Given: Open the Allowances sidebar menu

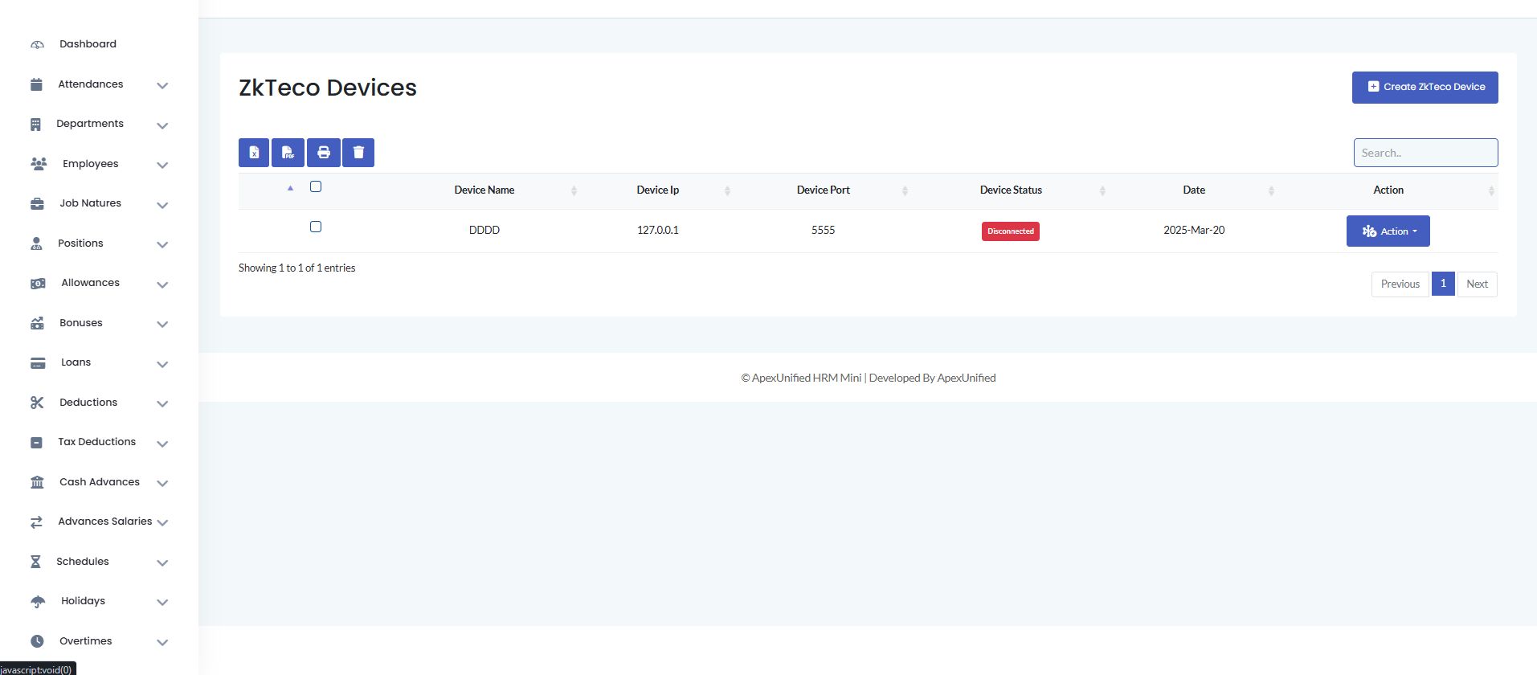Looking at the screenshot, I should click(90, 283).
